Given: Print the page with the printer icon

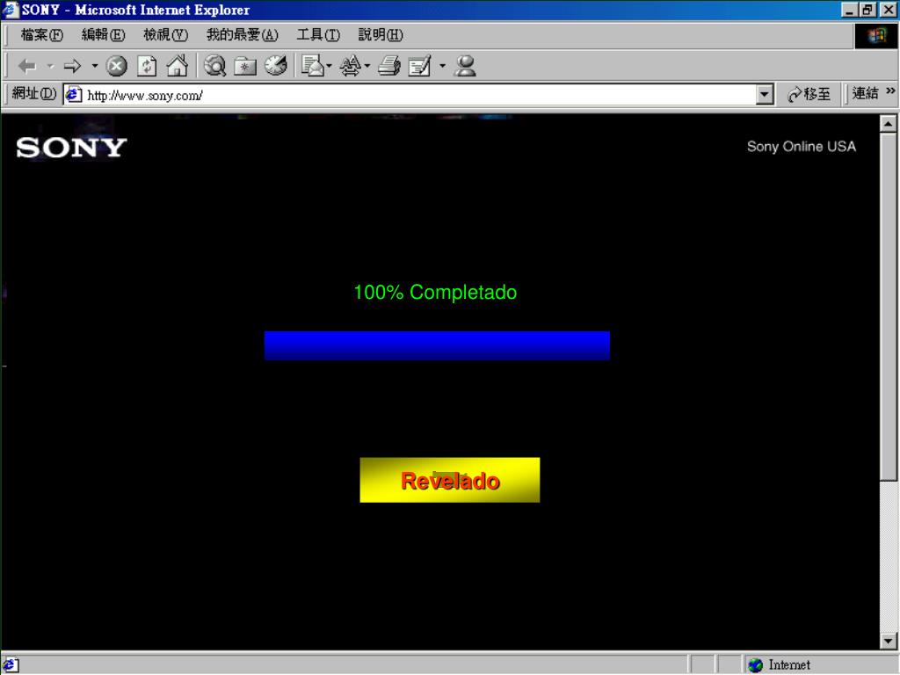Looking at the screenshot, I should point(389,66).
